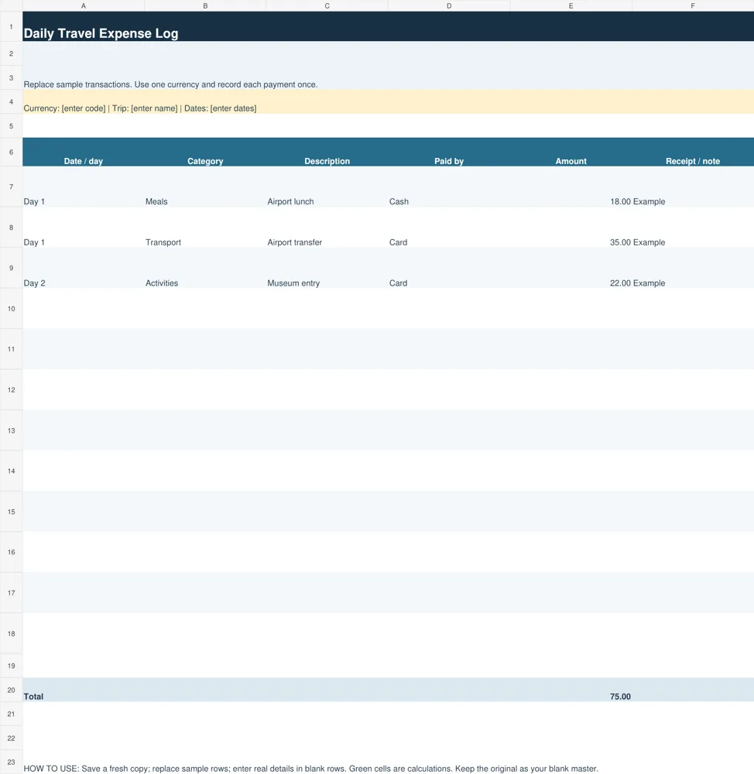Select the 18.00 amount cell
This screenshot has height=774, width=754.
(x=571, y=187)
